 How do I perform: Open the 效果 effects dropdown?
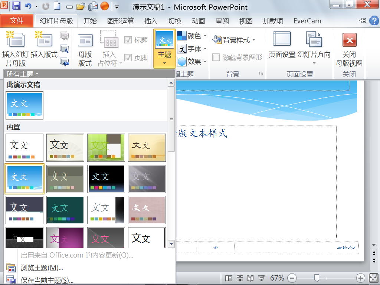[192, 62]
